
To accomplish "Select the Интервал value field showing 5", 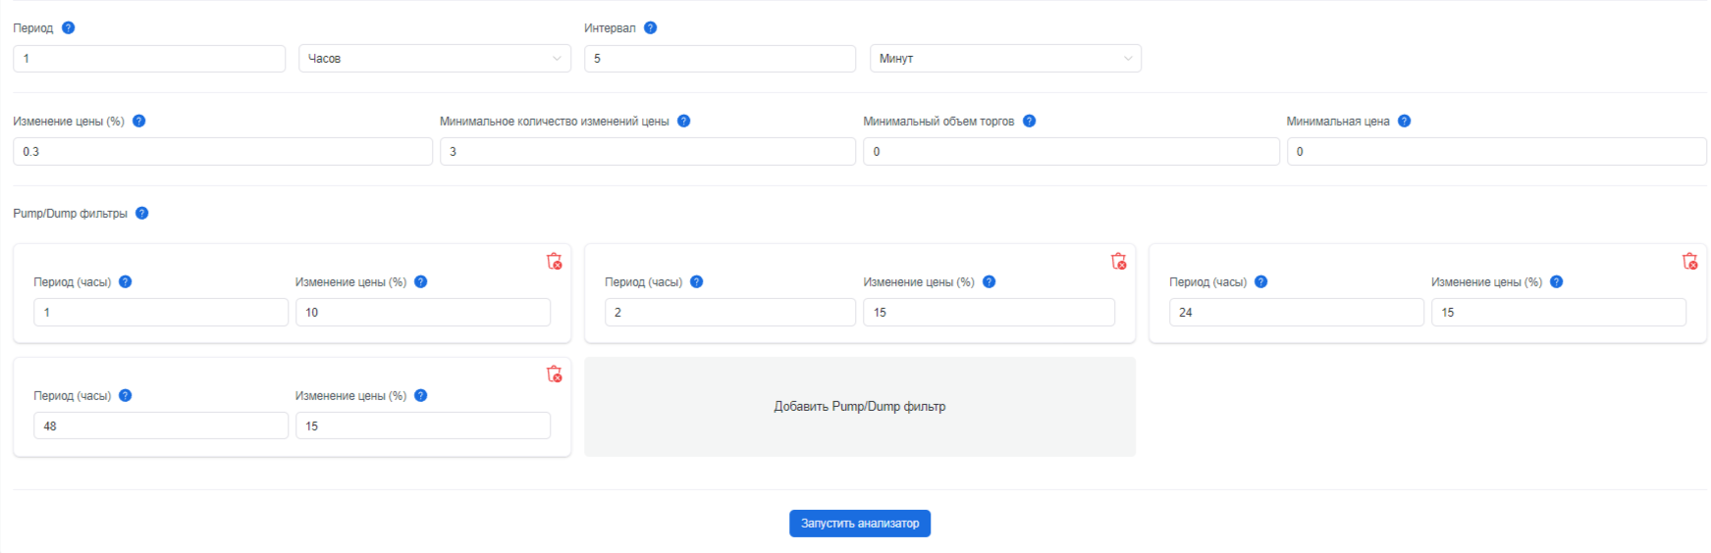I will (720, 58).
